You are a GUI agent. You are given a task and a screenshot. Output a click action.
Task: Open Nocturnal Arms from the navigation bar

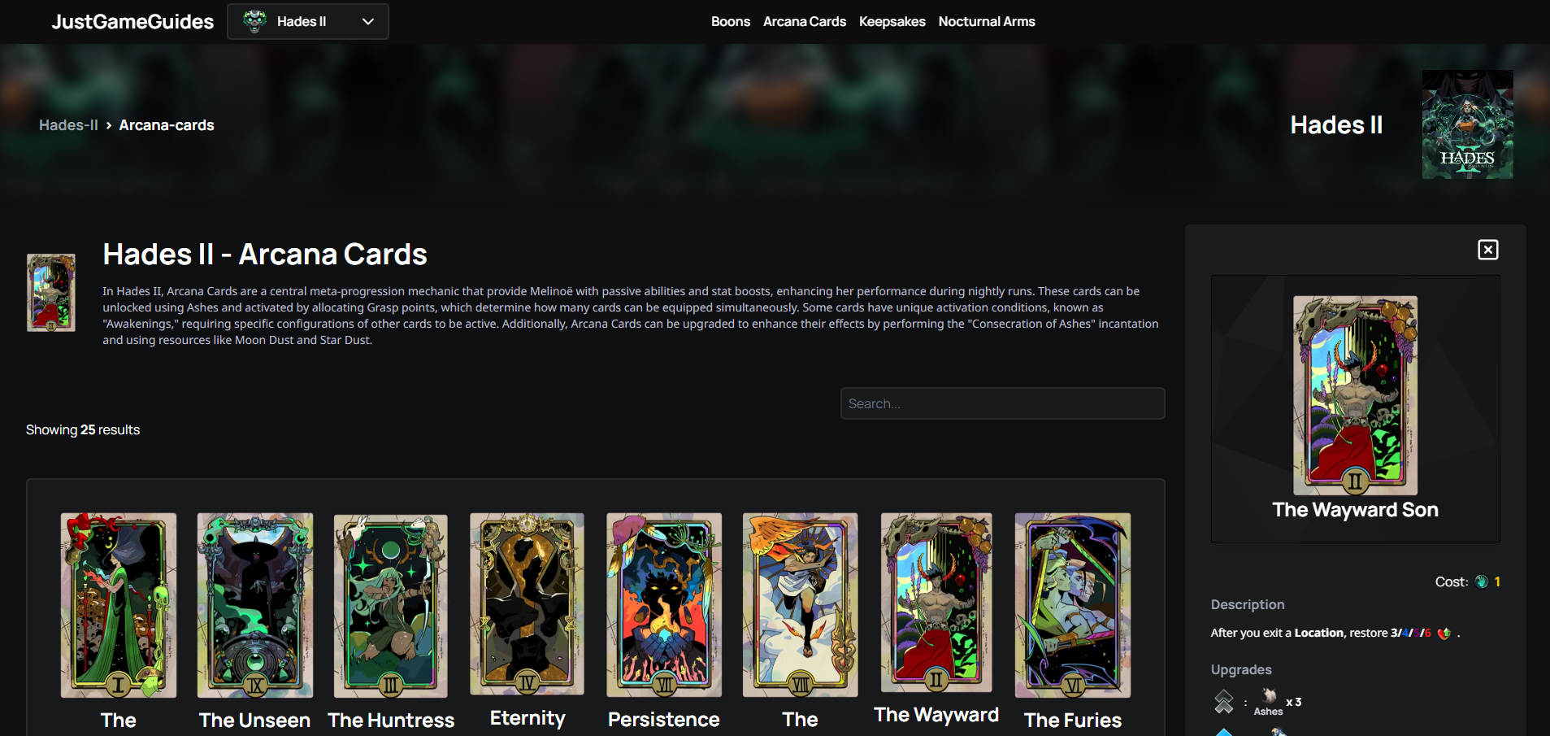click(x=986, y=22)
